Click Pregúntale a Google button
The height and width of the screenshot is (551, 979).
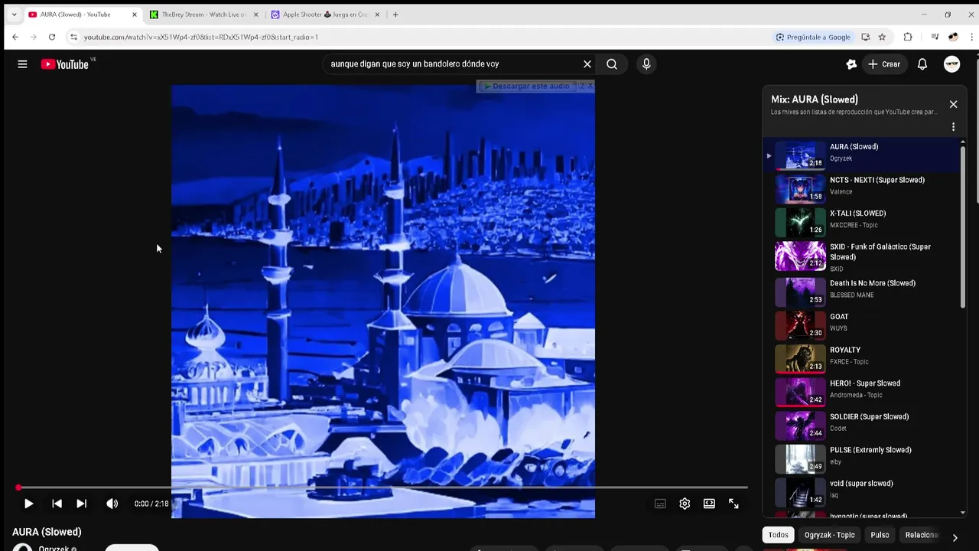813,37
